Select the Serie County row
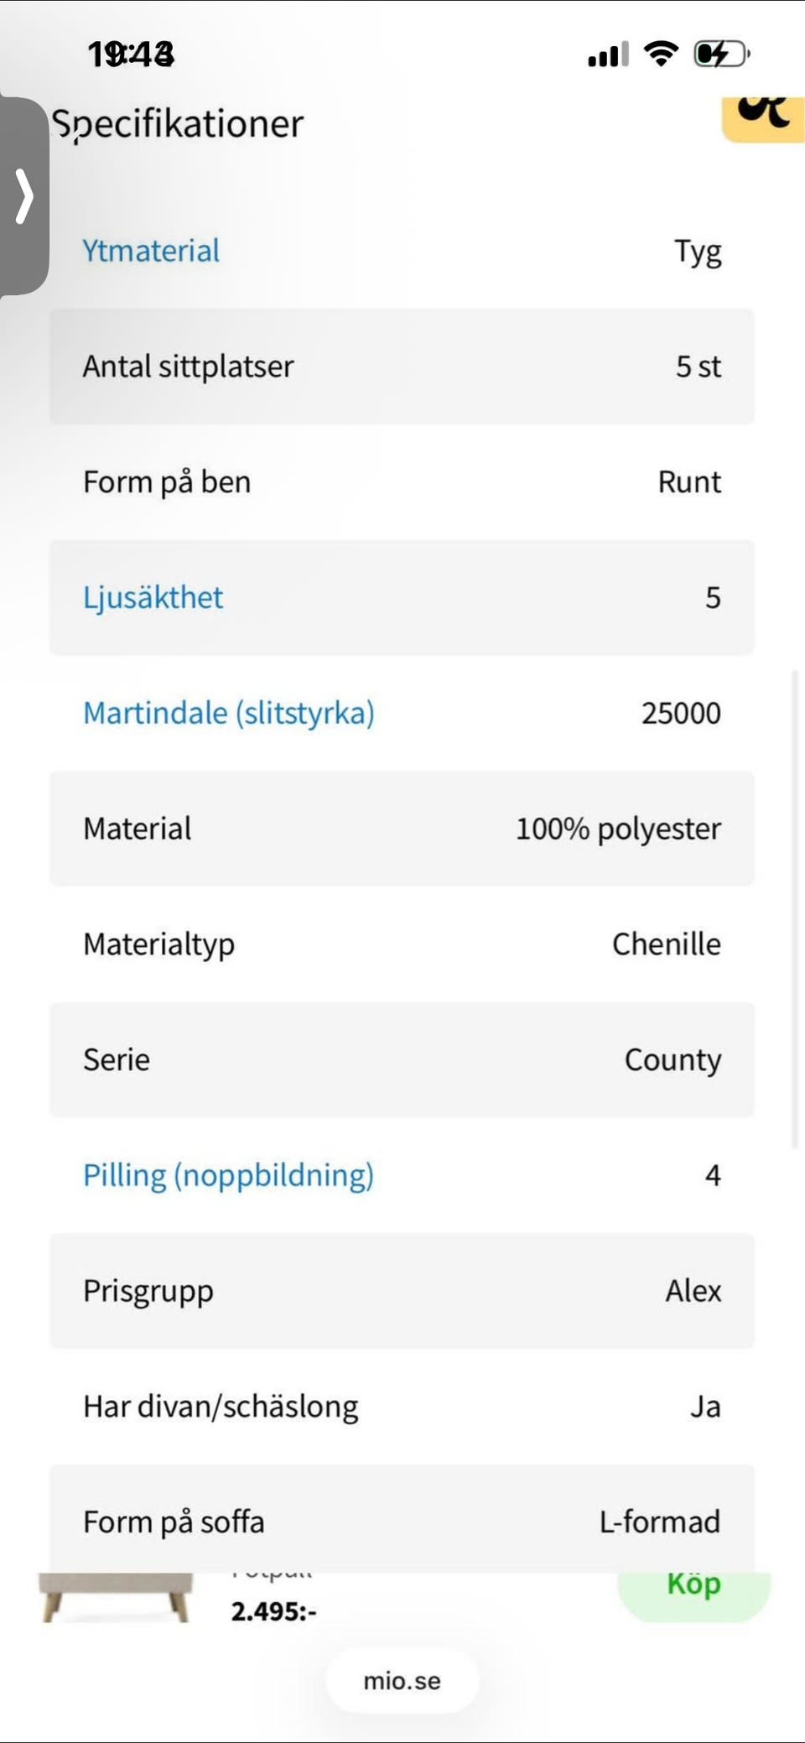 [x=402, y=1059]
